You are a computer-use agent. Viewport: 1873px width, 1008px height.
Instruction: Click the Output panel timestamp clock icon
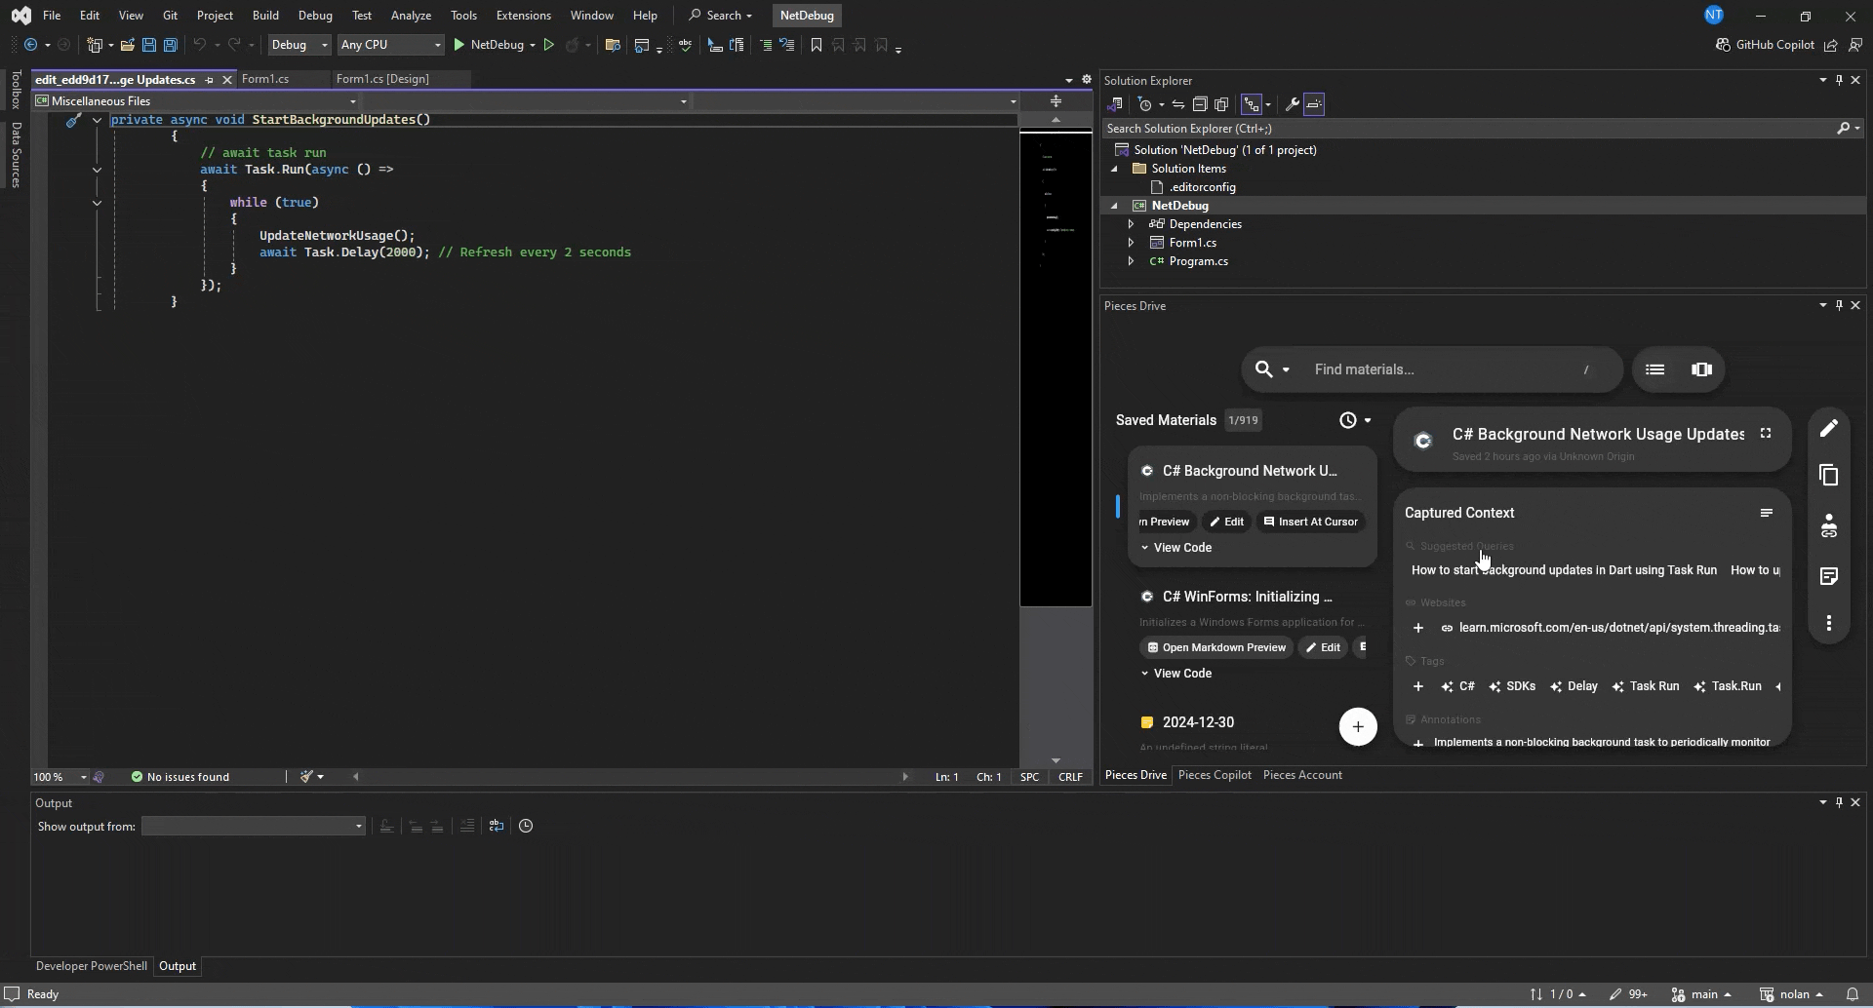point(526,827)
